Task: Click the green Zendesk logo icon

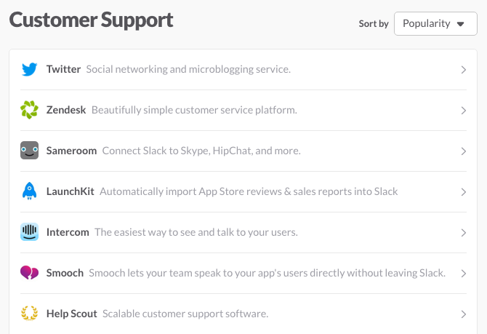Action: (30, 110)
